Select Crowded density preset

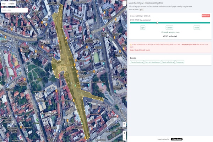[169, 27]
